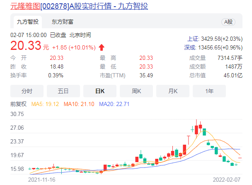This screenshot has width=252, height=185.
Task: Select the 五日 chart tab
Action: (63, 91)
